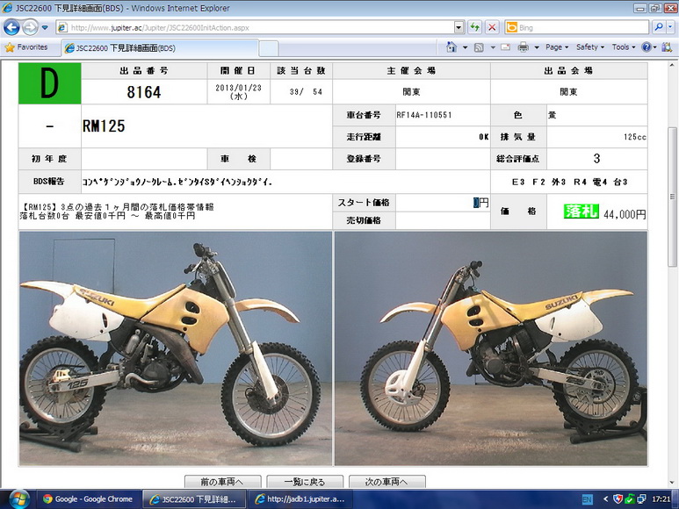679x509 pixels.
Task: Open the left-side motorcycle photo
Action: click(x=176, y=348)
